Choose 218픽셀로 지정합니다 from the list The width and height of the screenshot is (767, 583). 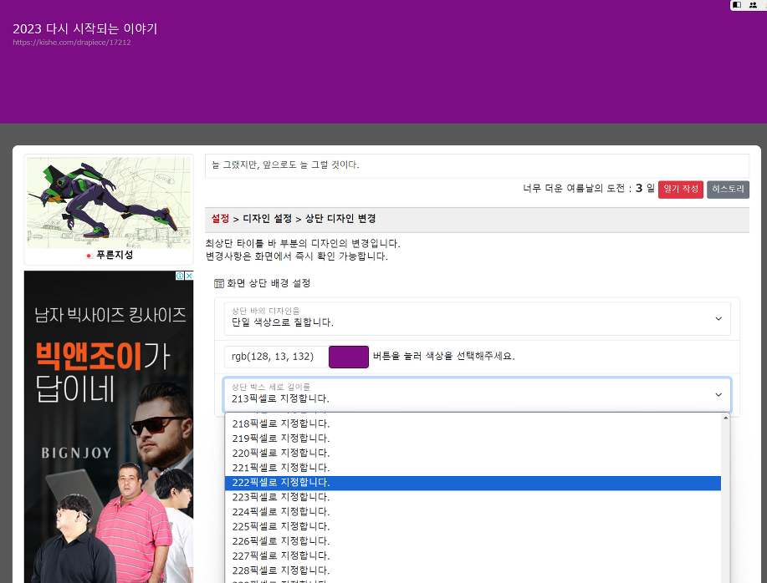tap(473, 423)
